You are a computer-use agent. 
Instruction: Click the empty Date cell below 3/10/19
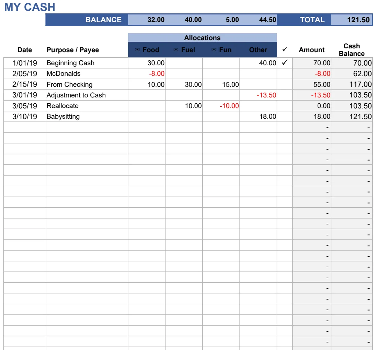pyautogui.click(x=25, y=127)
